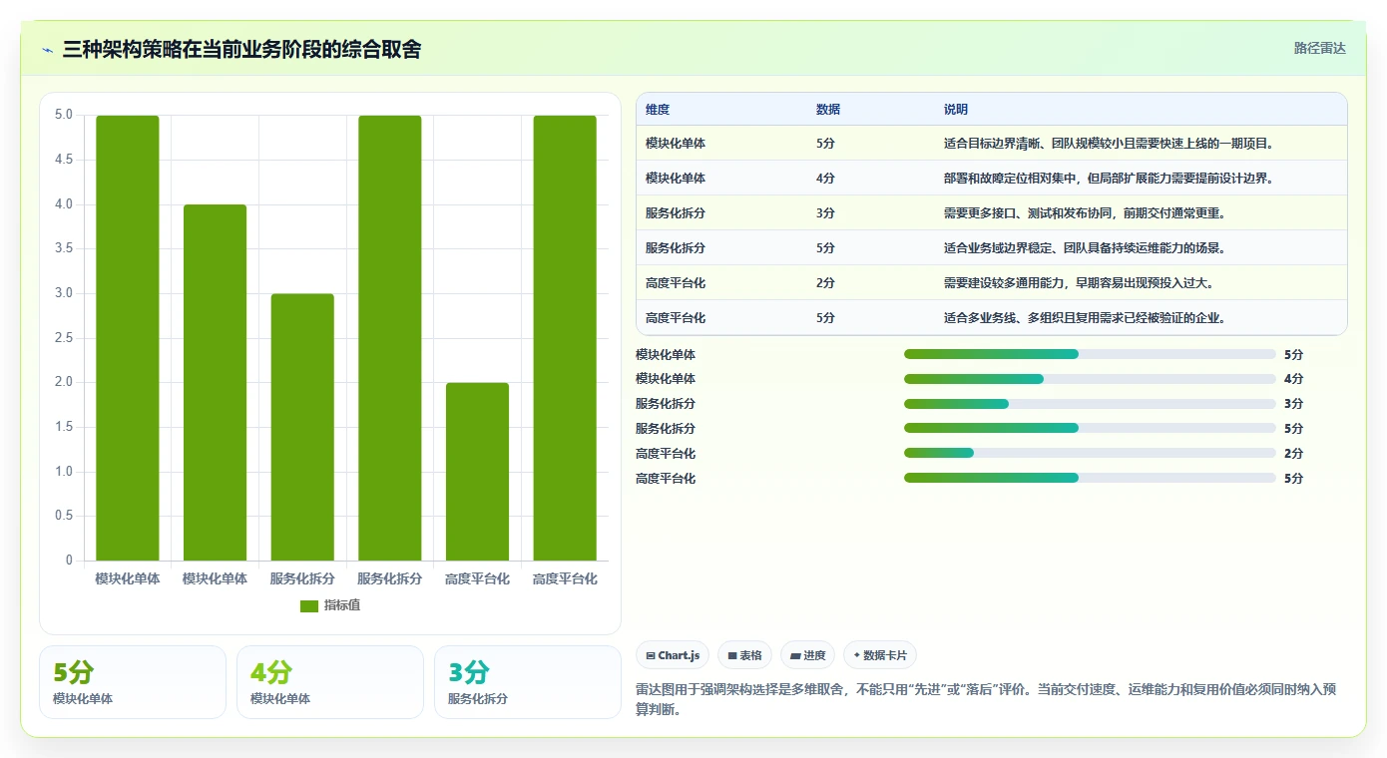The width and height of the screenshot is (1387, 758).
Task: Toggle the 指标值 legend item
Action: coord(330,606)
